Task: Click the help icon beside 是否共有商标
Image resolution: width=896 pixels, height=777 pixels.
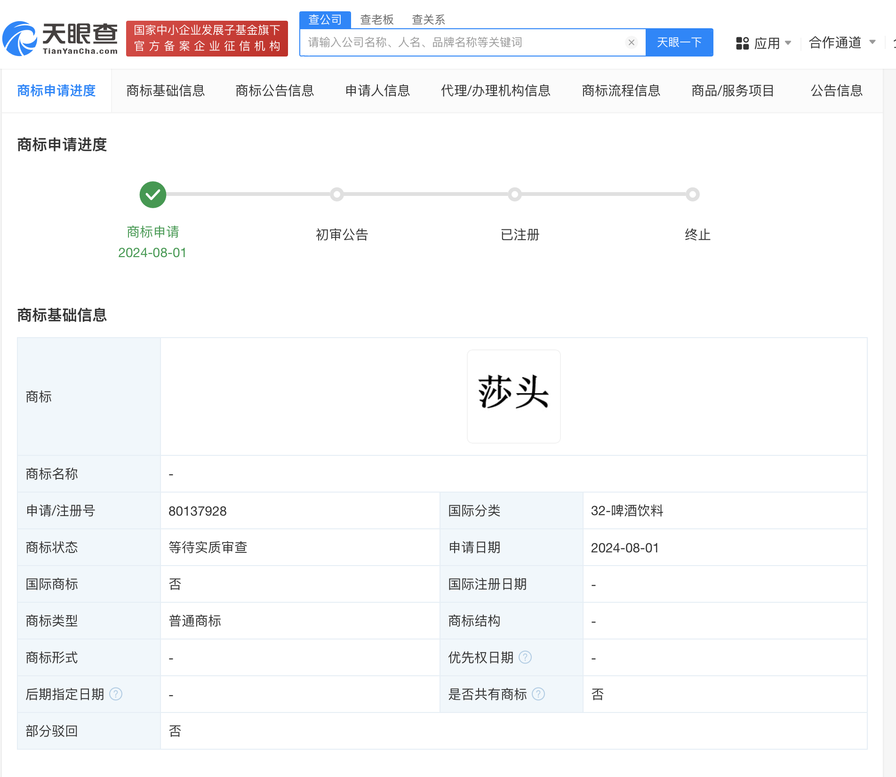Action: (538, 694)
